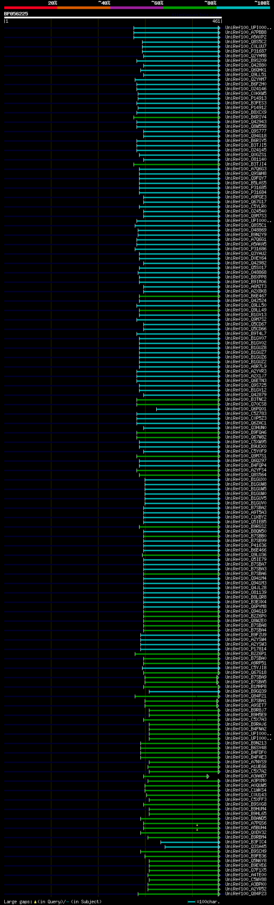Image resolution: width=274 pixels, height=905 pixels.
Task: Click the UniRef100_A7PQS6 entry
Action: point(246,823)
